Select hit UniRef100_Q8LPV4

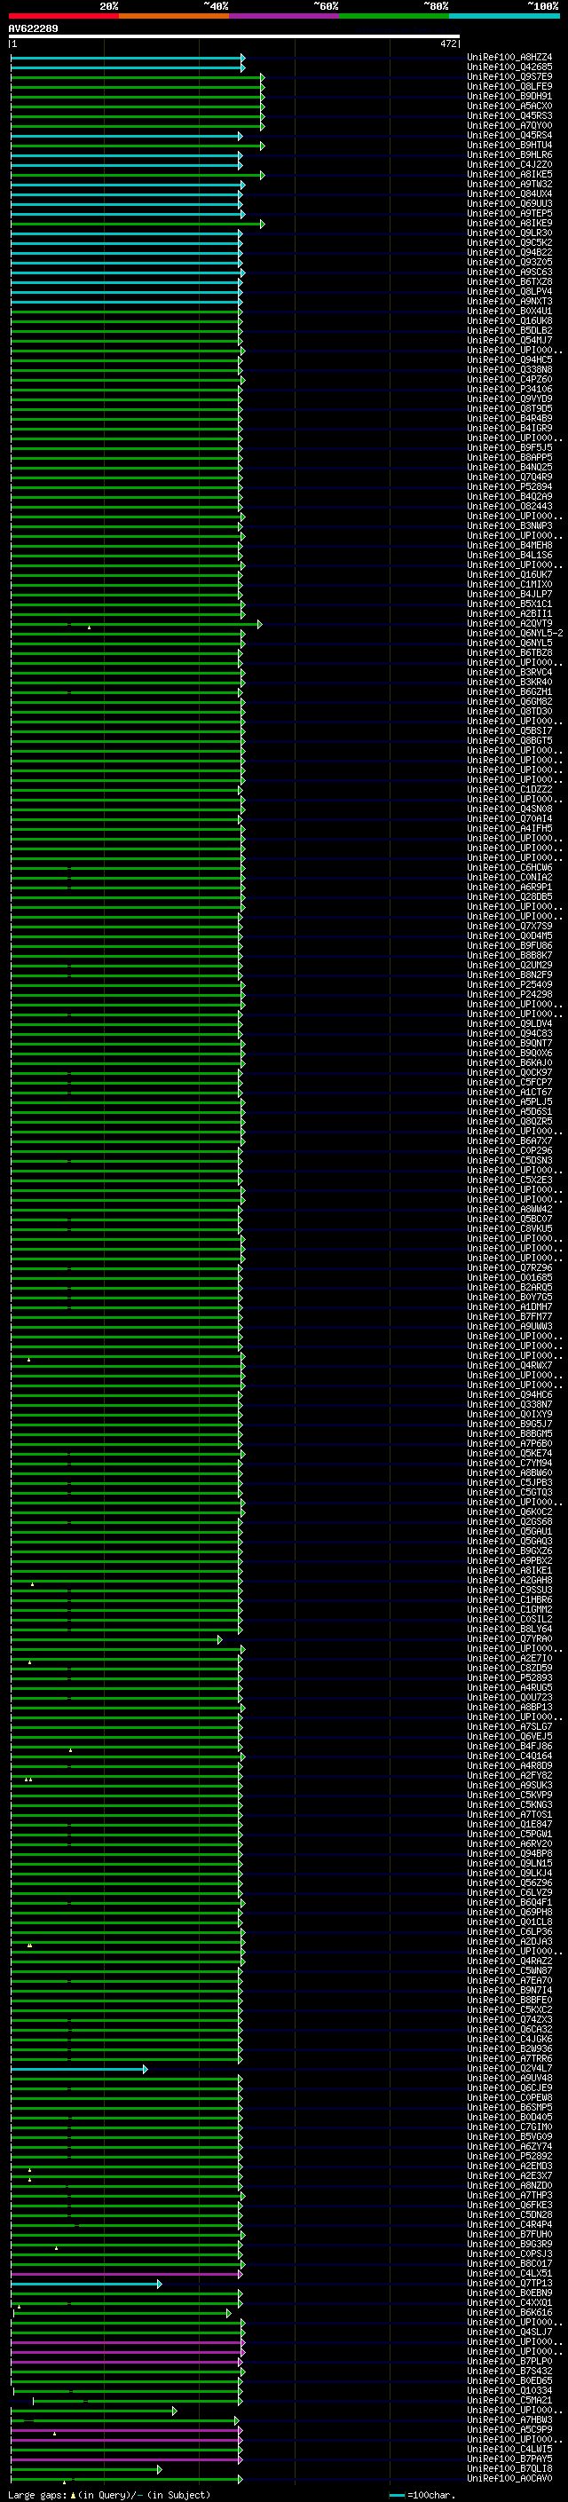[509, 291]
